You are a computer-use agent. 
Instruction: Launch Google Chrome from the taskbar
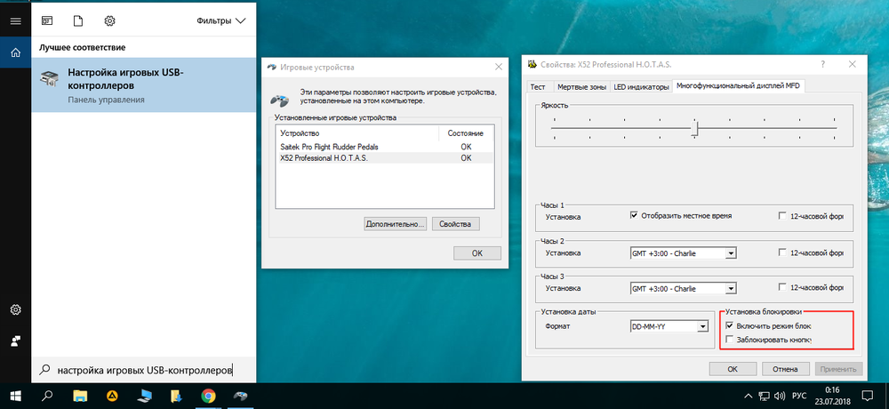point(208,396)
